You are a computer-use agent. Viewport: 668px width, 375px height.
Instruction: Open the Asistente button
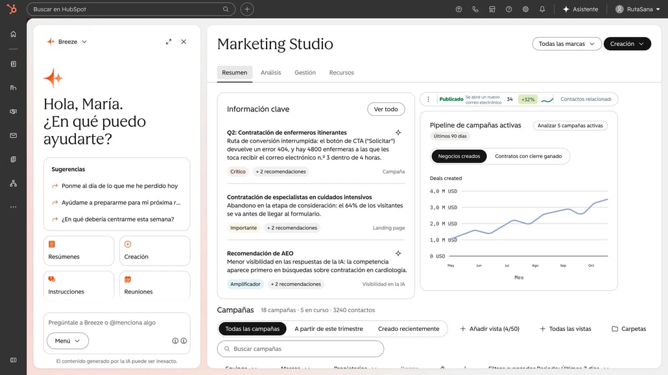(x=580, y=9)
